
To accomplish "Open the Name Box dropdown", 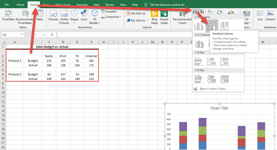I will coord(22,35).
